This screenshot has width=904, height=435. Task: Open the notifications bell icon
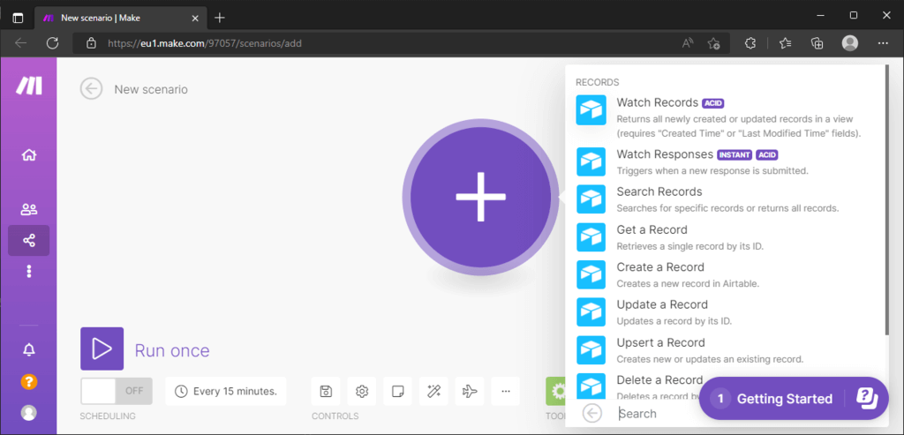29,349
